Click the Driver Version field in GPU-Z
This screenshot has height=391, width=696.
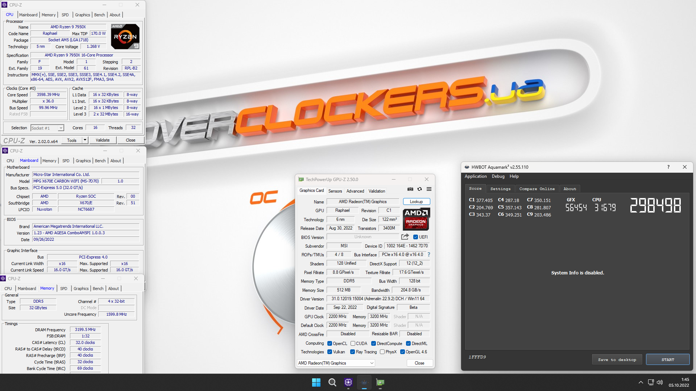(378, 299)
